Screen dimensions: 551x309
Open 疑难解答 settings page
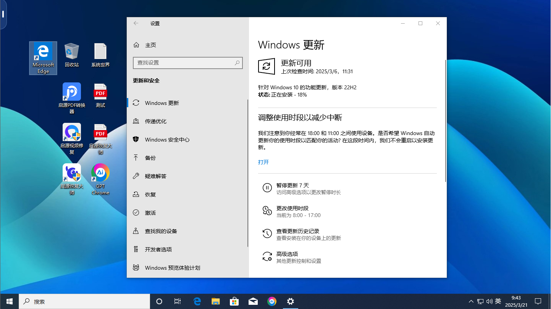click(x=187, y=176)
